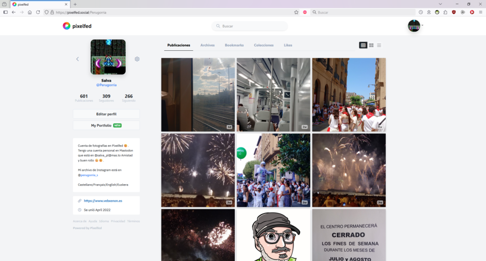Viewport: 486px width, 261px height.
Task: Open the @perugorria_s Instagram archive link
Action: pos(88,175)
